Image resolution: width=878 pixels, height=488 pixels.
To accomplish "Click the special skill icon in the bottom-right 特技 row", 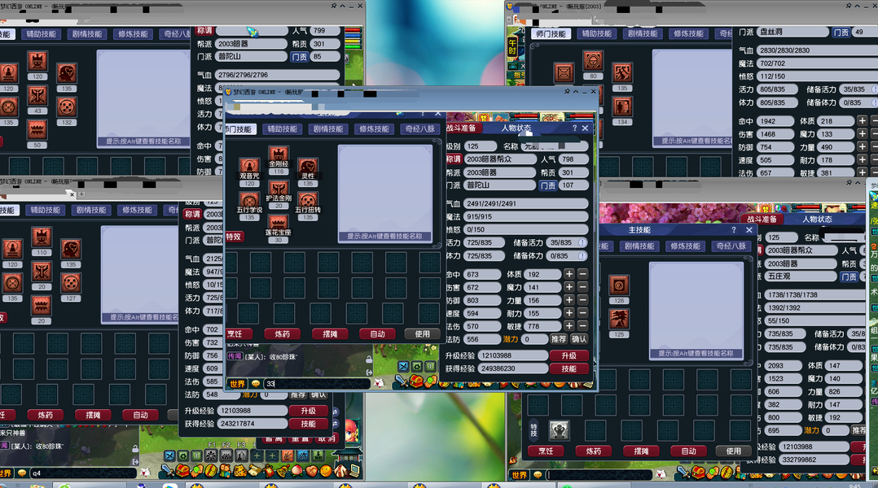I will 559,430.
